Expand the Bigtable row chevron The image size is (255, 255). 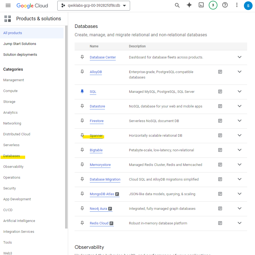coord(240,150)
